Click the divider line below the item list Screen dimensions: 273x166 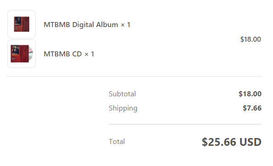(134, 76)
